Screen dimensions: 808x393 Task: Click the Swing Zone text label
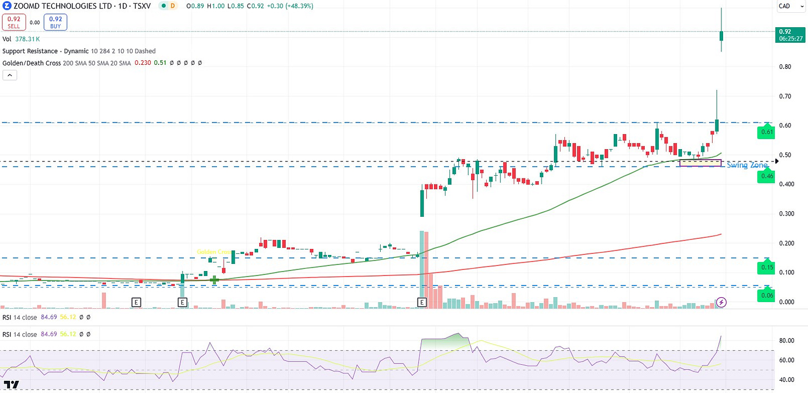pos(747,165)
